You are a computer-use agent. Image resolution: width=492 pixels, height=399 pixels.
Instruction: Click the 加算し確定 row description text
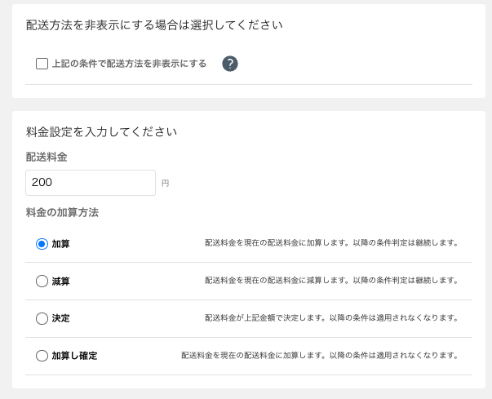[x=319, y=356]
